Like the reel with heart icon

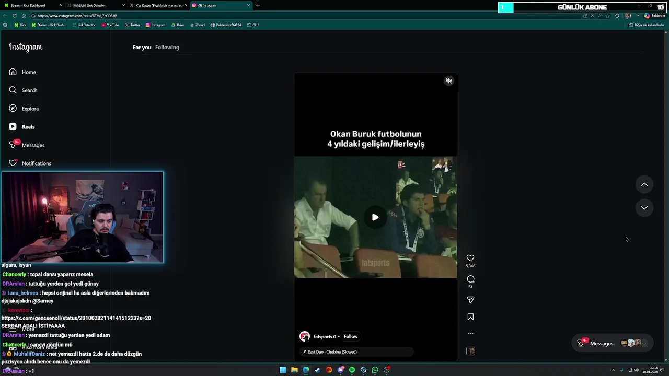tap(470, 258)
